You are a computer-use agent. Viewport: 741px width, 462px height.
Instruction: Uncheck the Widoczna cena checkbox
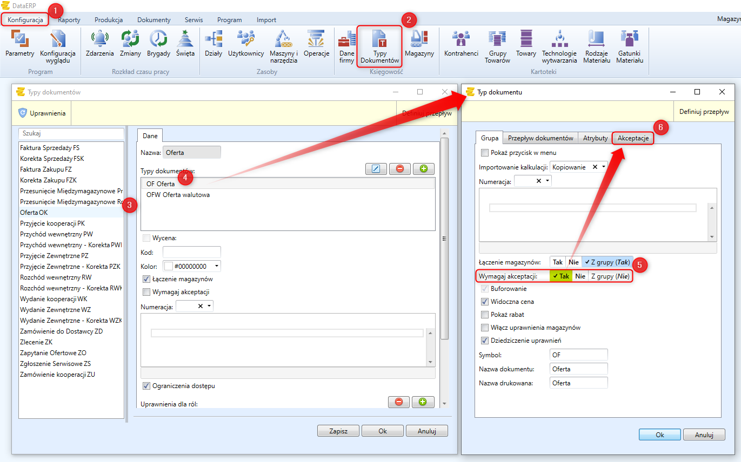484,302
